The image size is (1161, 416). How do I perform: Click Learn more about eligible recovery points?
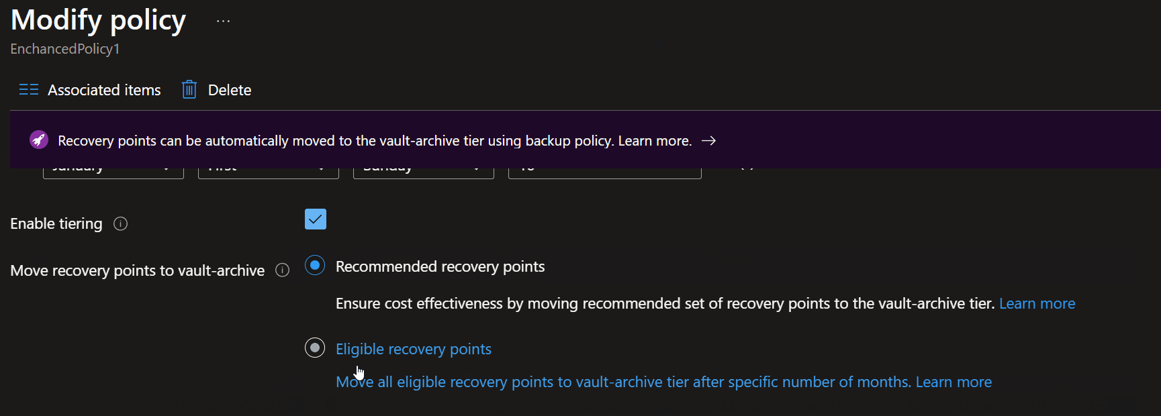click(x=954, y=381)
